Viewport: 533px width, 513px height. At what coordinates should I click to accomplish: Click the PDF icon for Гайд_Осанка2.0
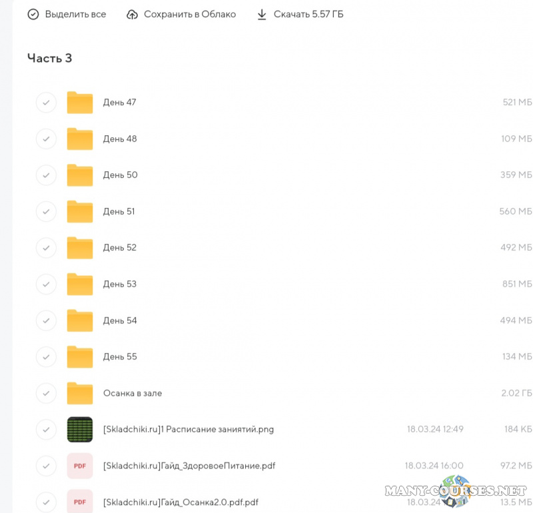[x=79, y=501]
